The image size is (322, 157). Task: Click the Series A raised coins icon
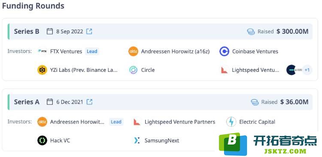click(x=255, y=102)
